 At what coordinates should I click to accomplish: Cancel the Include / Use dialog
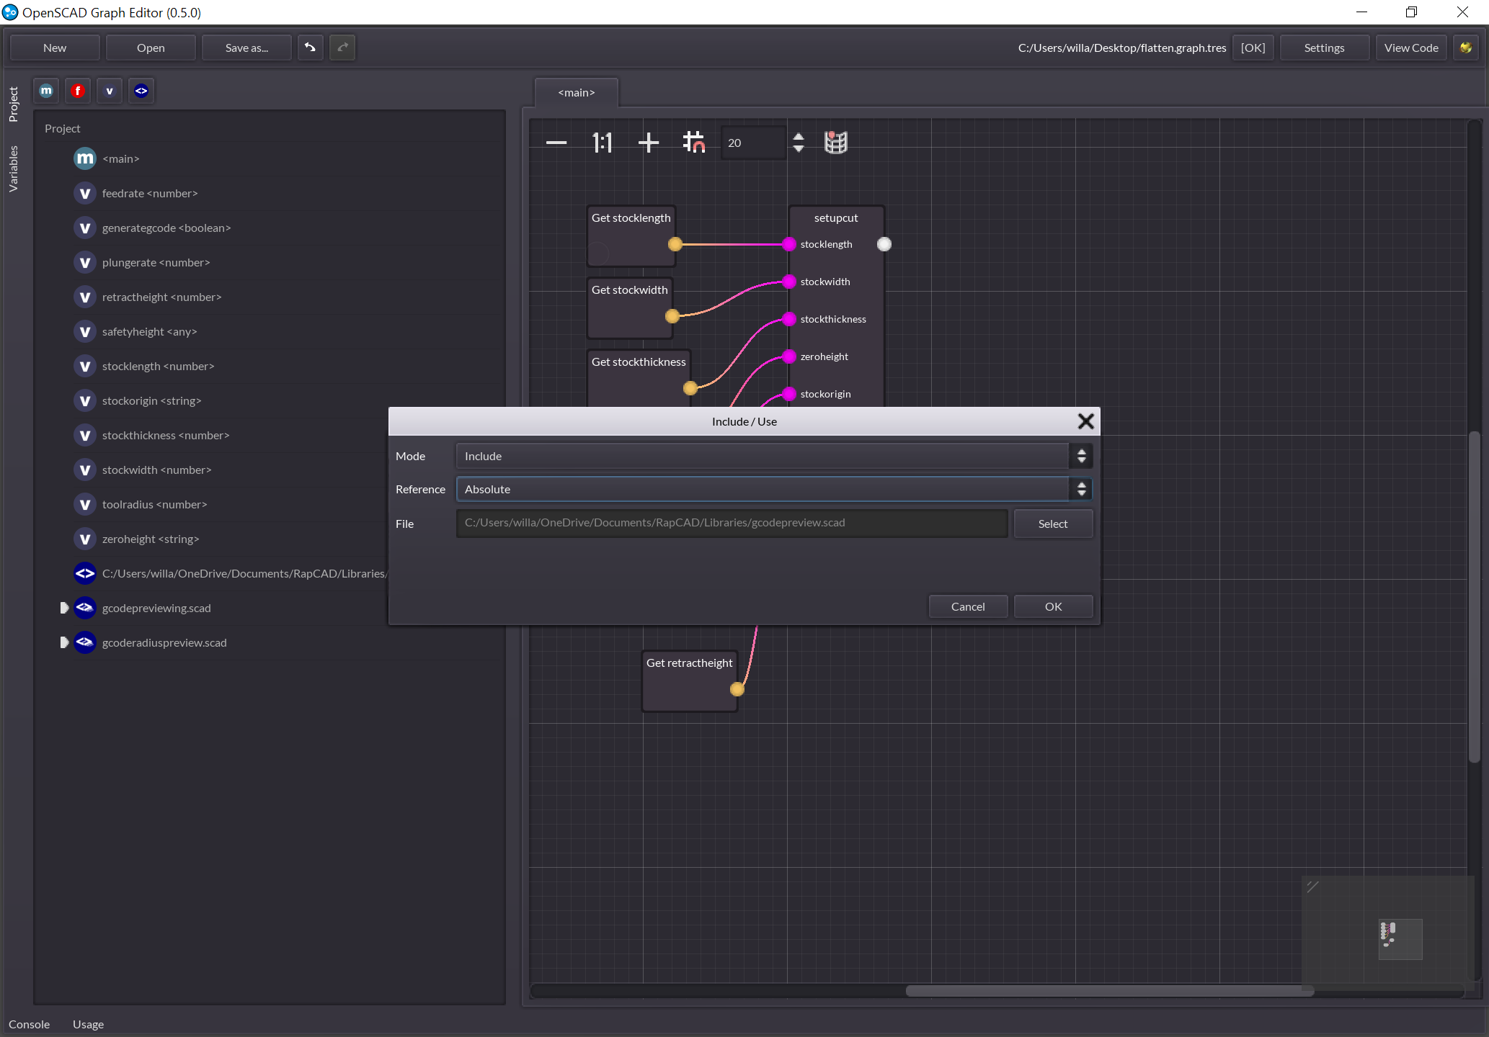(968, 606)
